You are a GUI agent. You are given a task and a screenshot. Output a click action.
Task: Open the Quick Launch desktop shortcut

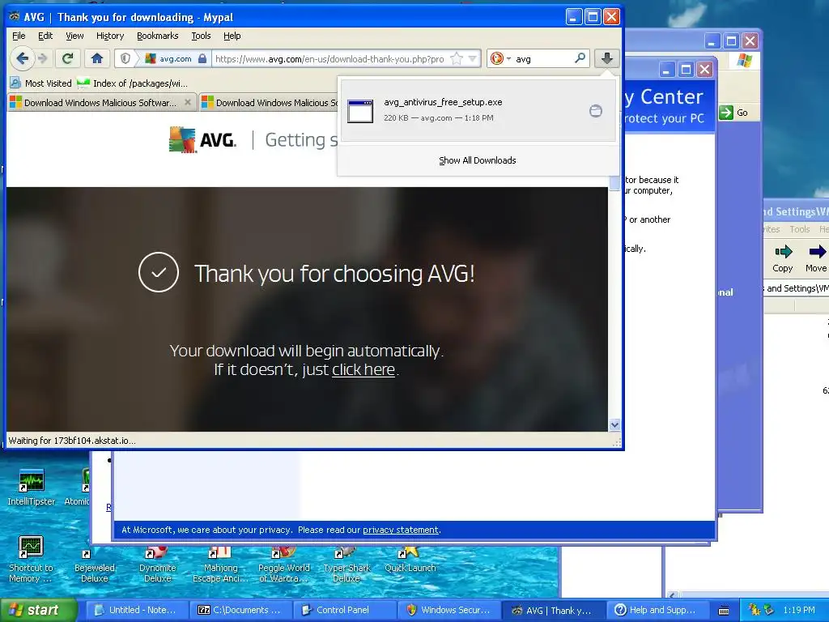coord(410,560)
